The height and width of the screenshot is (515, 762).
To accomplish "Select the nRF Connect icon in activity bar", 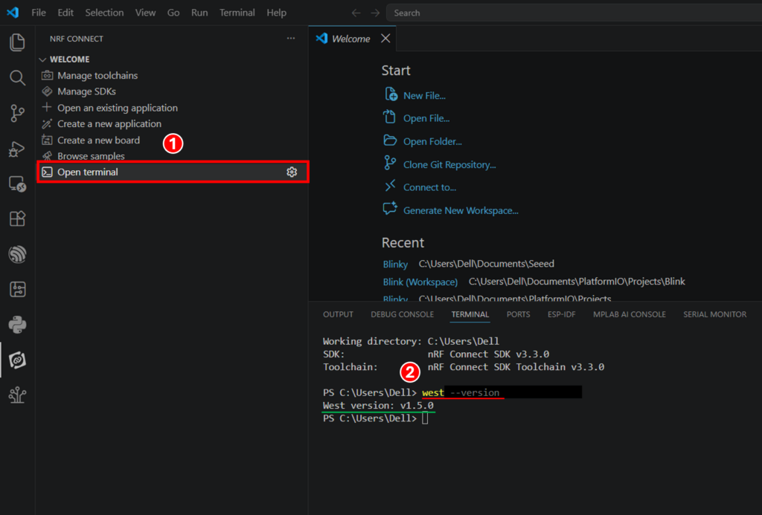I will pos(18,360).
